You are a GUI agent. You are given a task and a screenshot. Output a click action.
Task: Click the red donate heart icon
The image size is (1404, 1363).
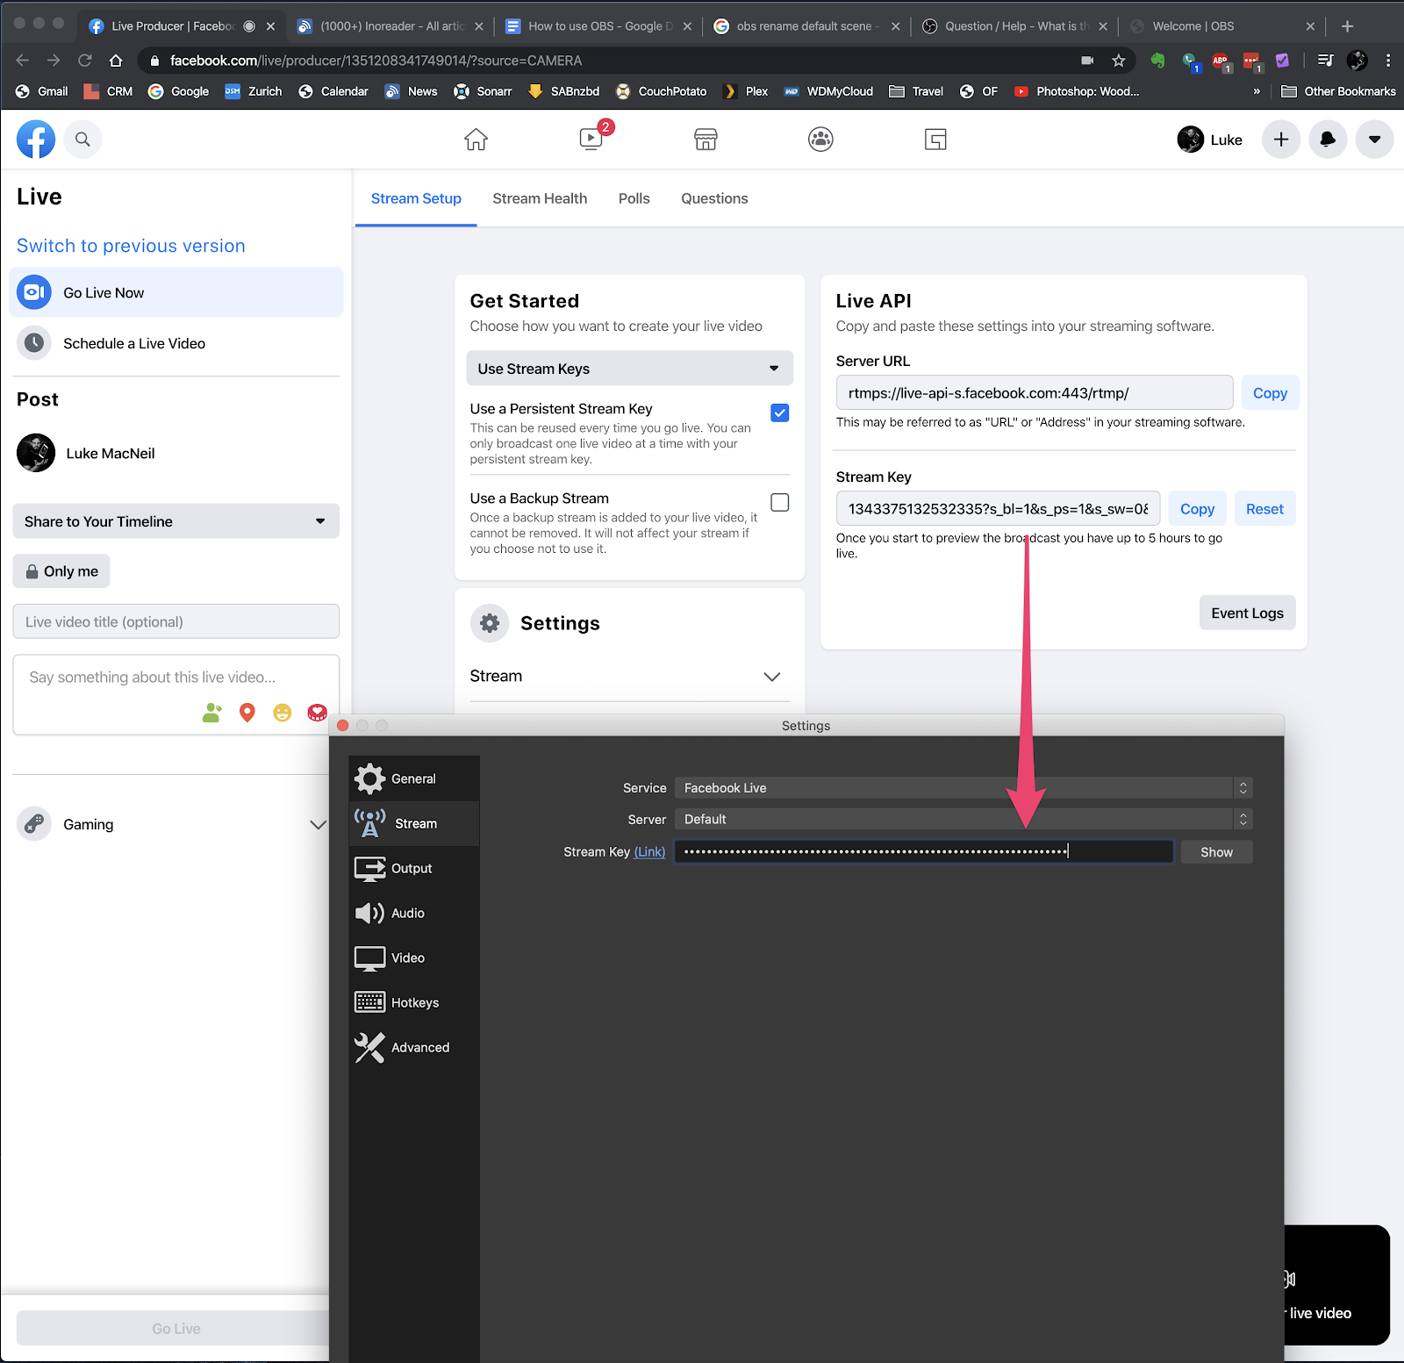(317, 713)
